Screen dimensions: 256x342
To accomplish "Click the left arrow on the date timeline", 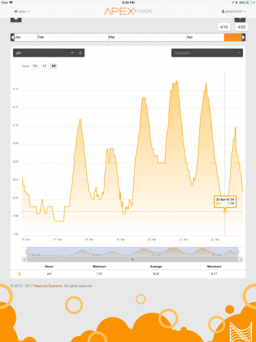I will 12,37.
